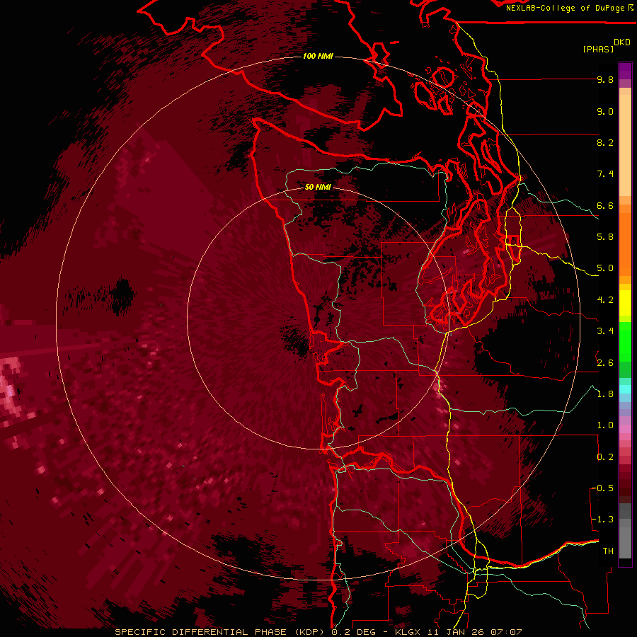This screenshot has width=637, height=637.
Task: Click the 100 NMI range ring label
Action: click(x=318, y=56)
